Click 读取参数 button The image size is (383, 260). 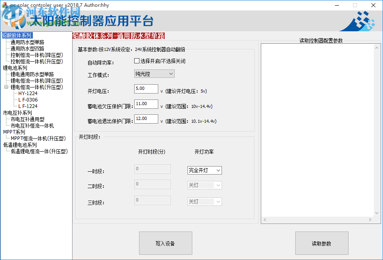tap(322, 243)
